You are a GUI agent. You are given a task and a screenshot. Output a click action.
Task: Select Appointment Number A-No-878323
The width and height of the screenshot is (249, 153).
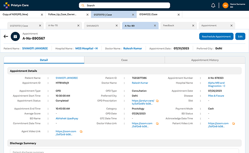coord(216,78)
